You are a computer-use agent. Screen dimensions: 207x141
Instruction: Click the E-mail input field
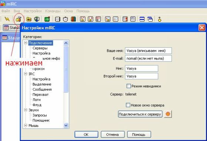(148, 58)
